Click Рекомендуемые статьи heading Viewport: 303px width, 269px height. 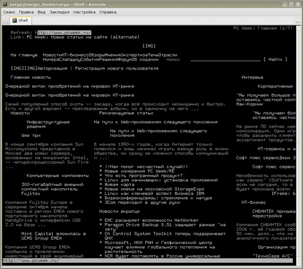126,113
